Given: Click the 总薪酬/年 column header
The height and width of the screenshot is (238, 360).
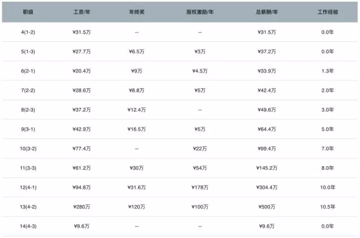Looking at the screenshot, I should [x=267, y=12].
